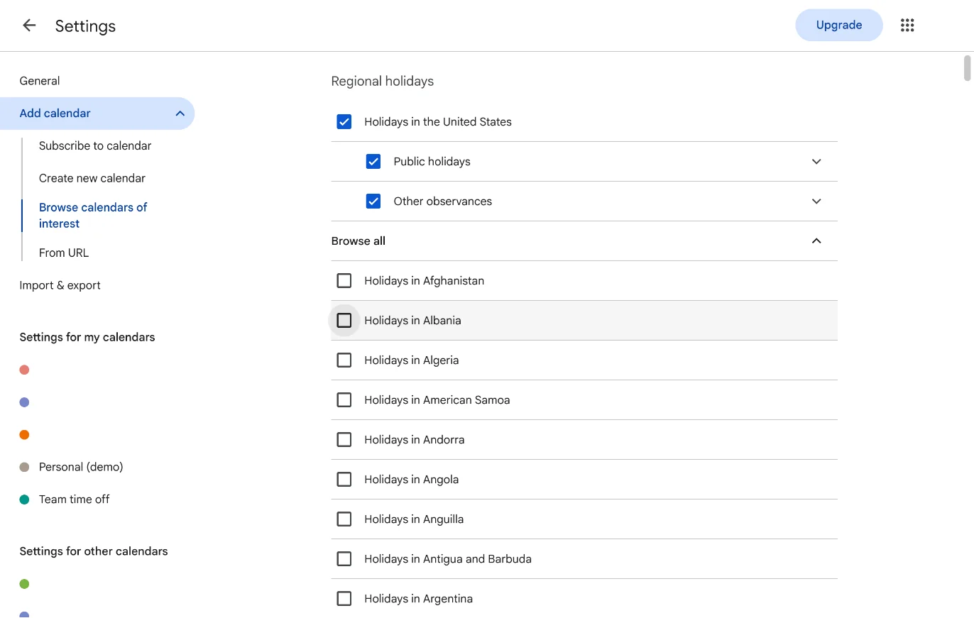Click the orange calendar color dot
974x618 pixels.
24,435
